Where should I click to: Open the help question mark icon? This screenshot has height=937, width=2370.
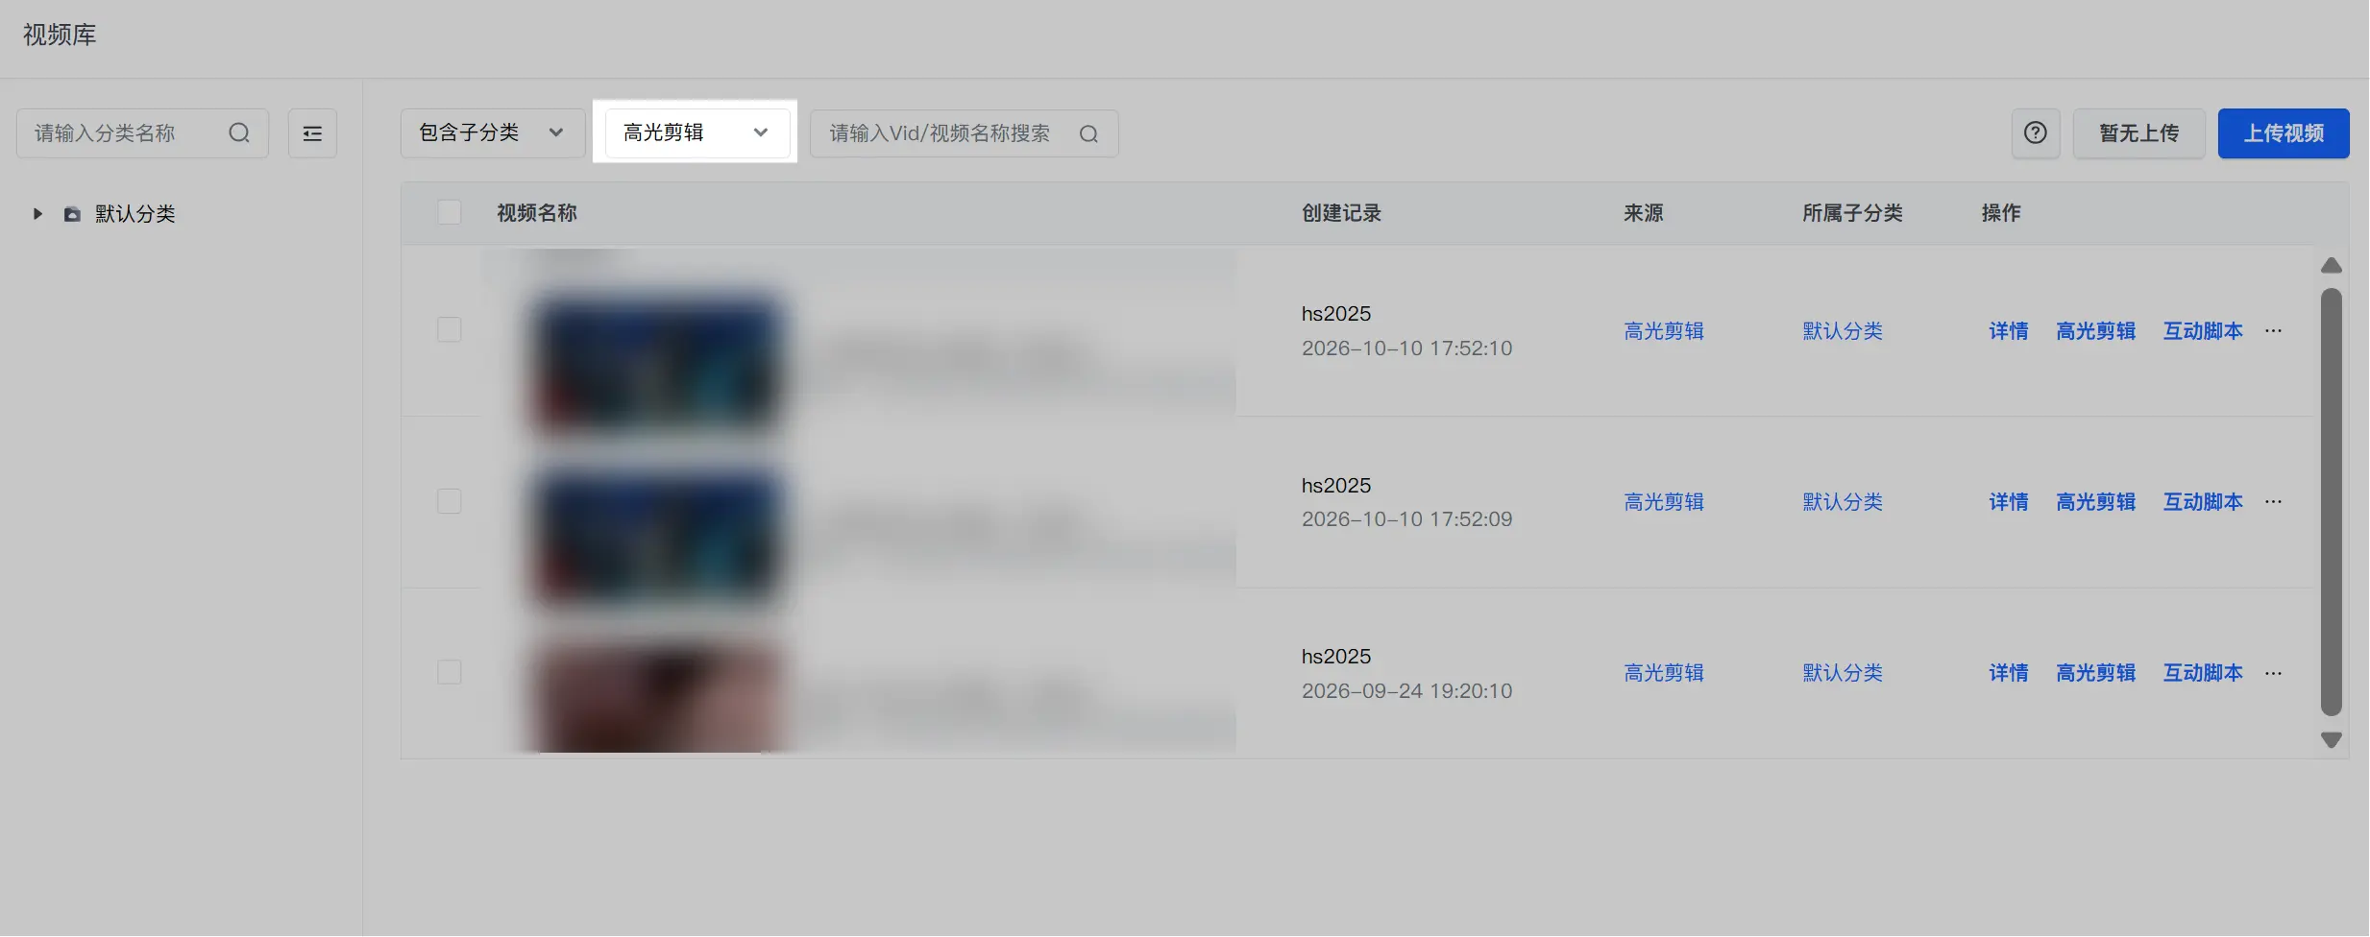[2036, 133]
